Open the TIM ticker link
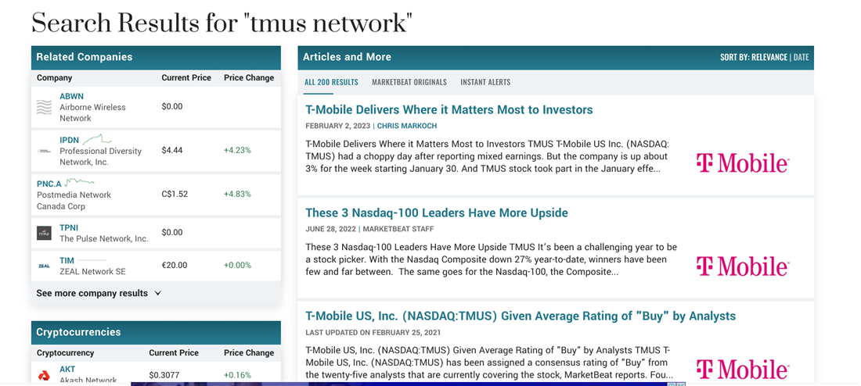This screenshot has width=861, height=386. click(x=67, y=260)
